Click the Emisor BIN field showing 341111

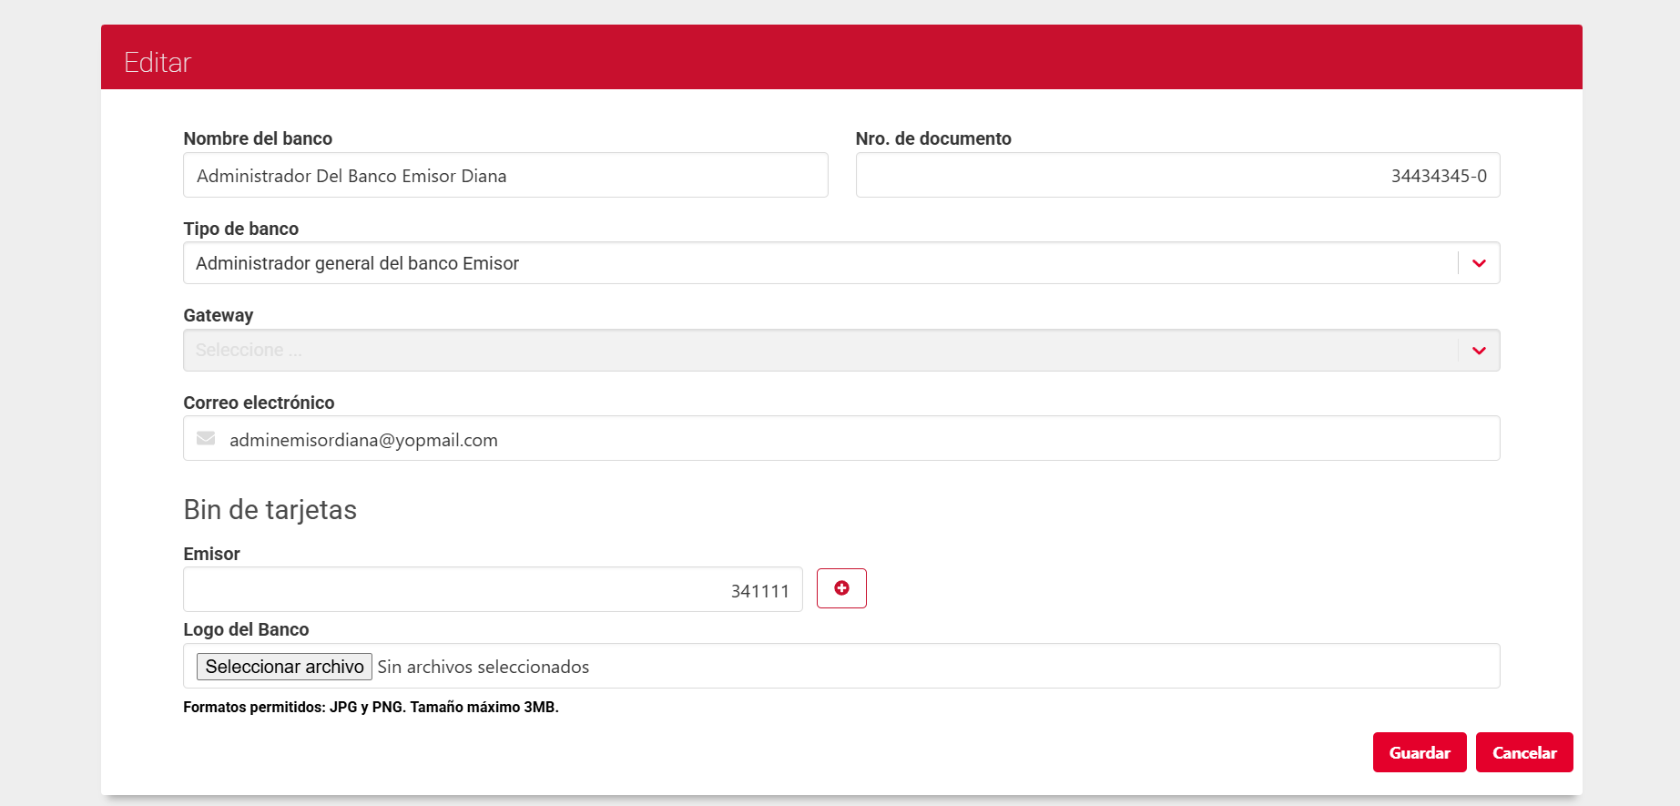point(492,590)
